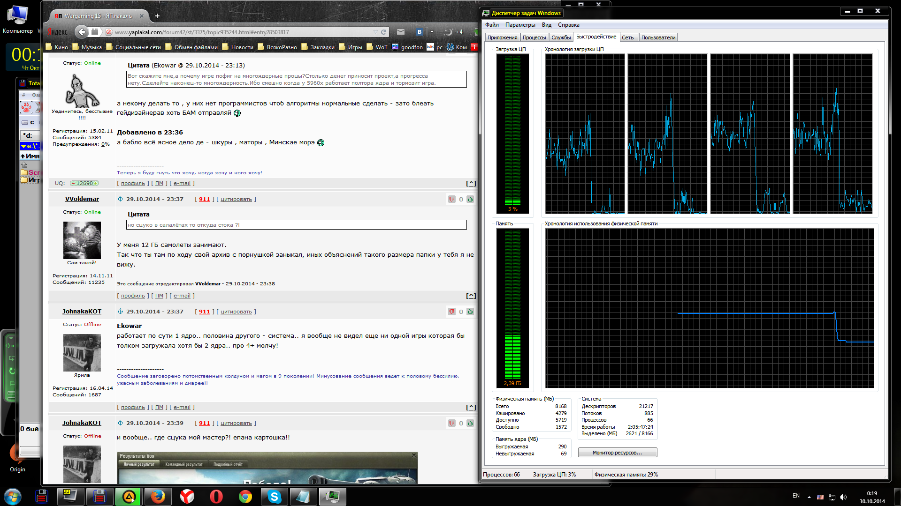Downvote VVoldemar's post with red thumb icon
This screenshot has width=901, height=506.
tap(451, 199)
